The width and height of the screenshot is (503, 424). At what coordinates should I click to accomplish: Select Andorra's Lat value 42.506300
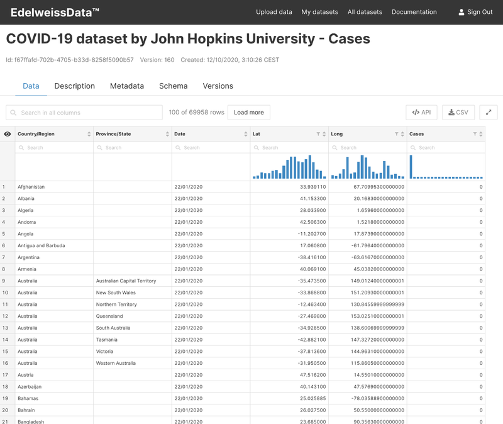289,222
